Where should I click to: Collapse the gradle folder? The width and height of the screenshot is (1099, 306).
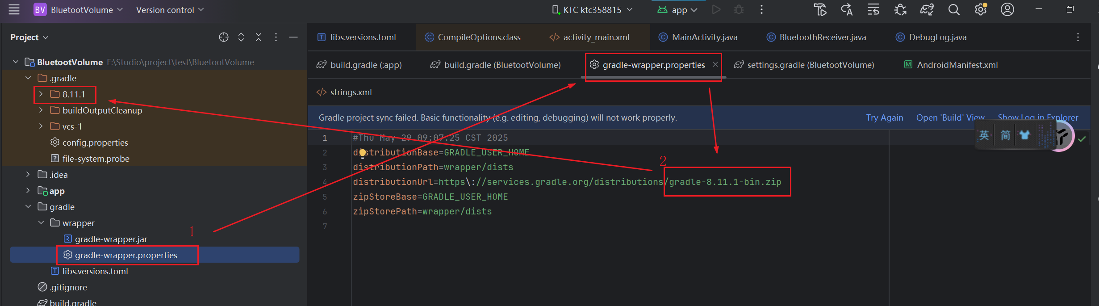(x=28, y=207)
